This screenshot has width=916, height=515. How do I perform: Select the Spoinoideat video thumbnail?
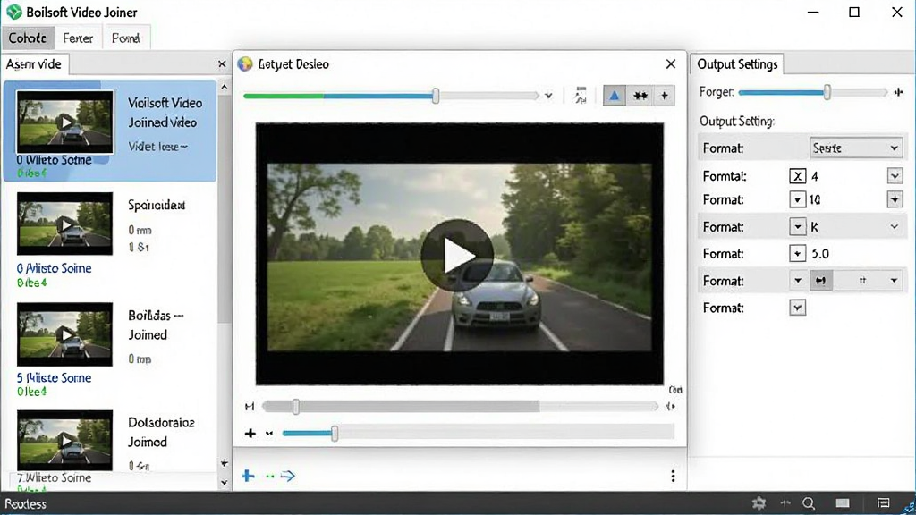[64, 224]
